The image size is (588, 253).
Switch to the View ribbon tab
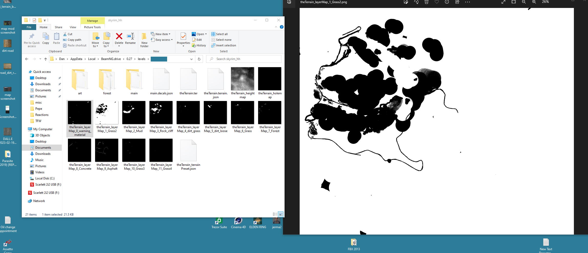coord(73,27)
